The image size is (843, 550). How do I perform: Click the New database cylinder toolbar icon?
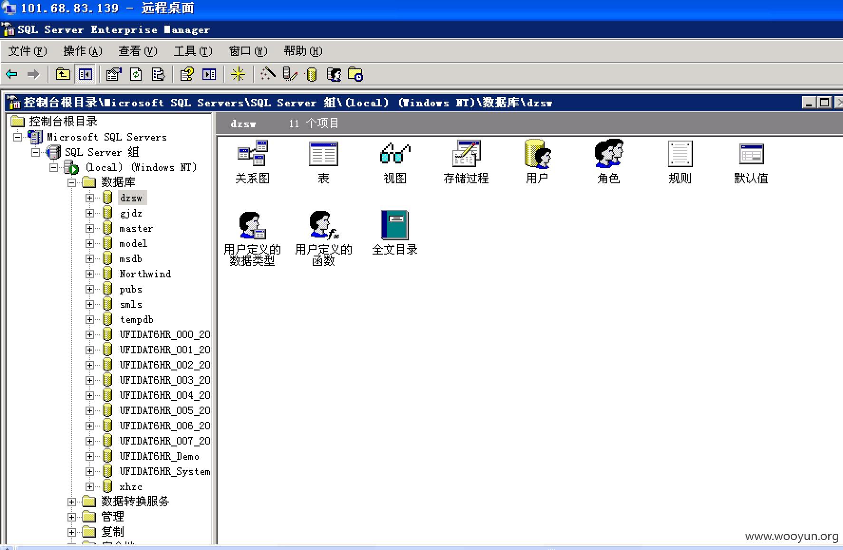click(x=311, y=74)
